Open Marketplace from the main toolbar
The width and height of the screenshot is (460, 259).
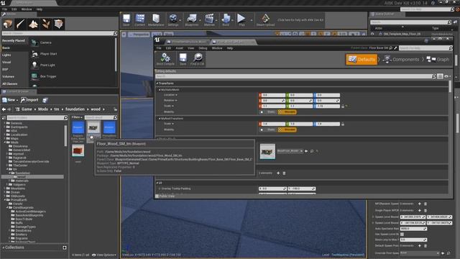pos(156,20)
